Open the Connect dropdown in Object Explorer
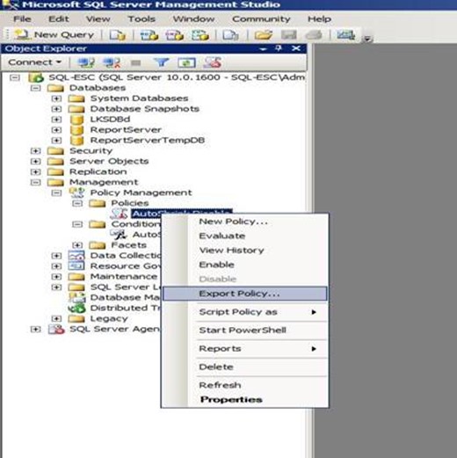Viewport: 457px width, 458px height. coord(35,62)
